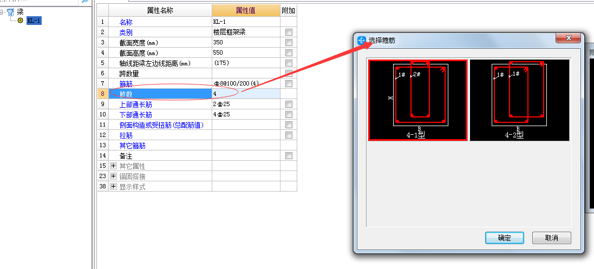The height and width of the screenshot is (269, 594).
Task: Edit the 名称 value KL-1
Action: click(x=246, y=22)
